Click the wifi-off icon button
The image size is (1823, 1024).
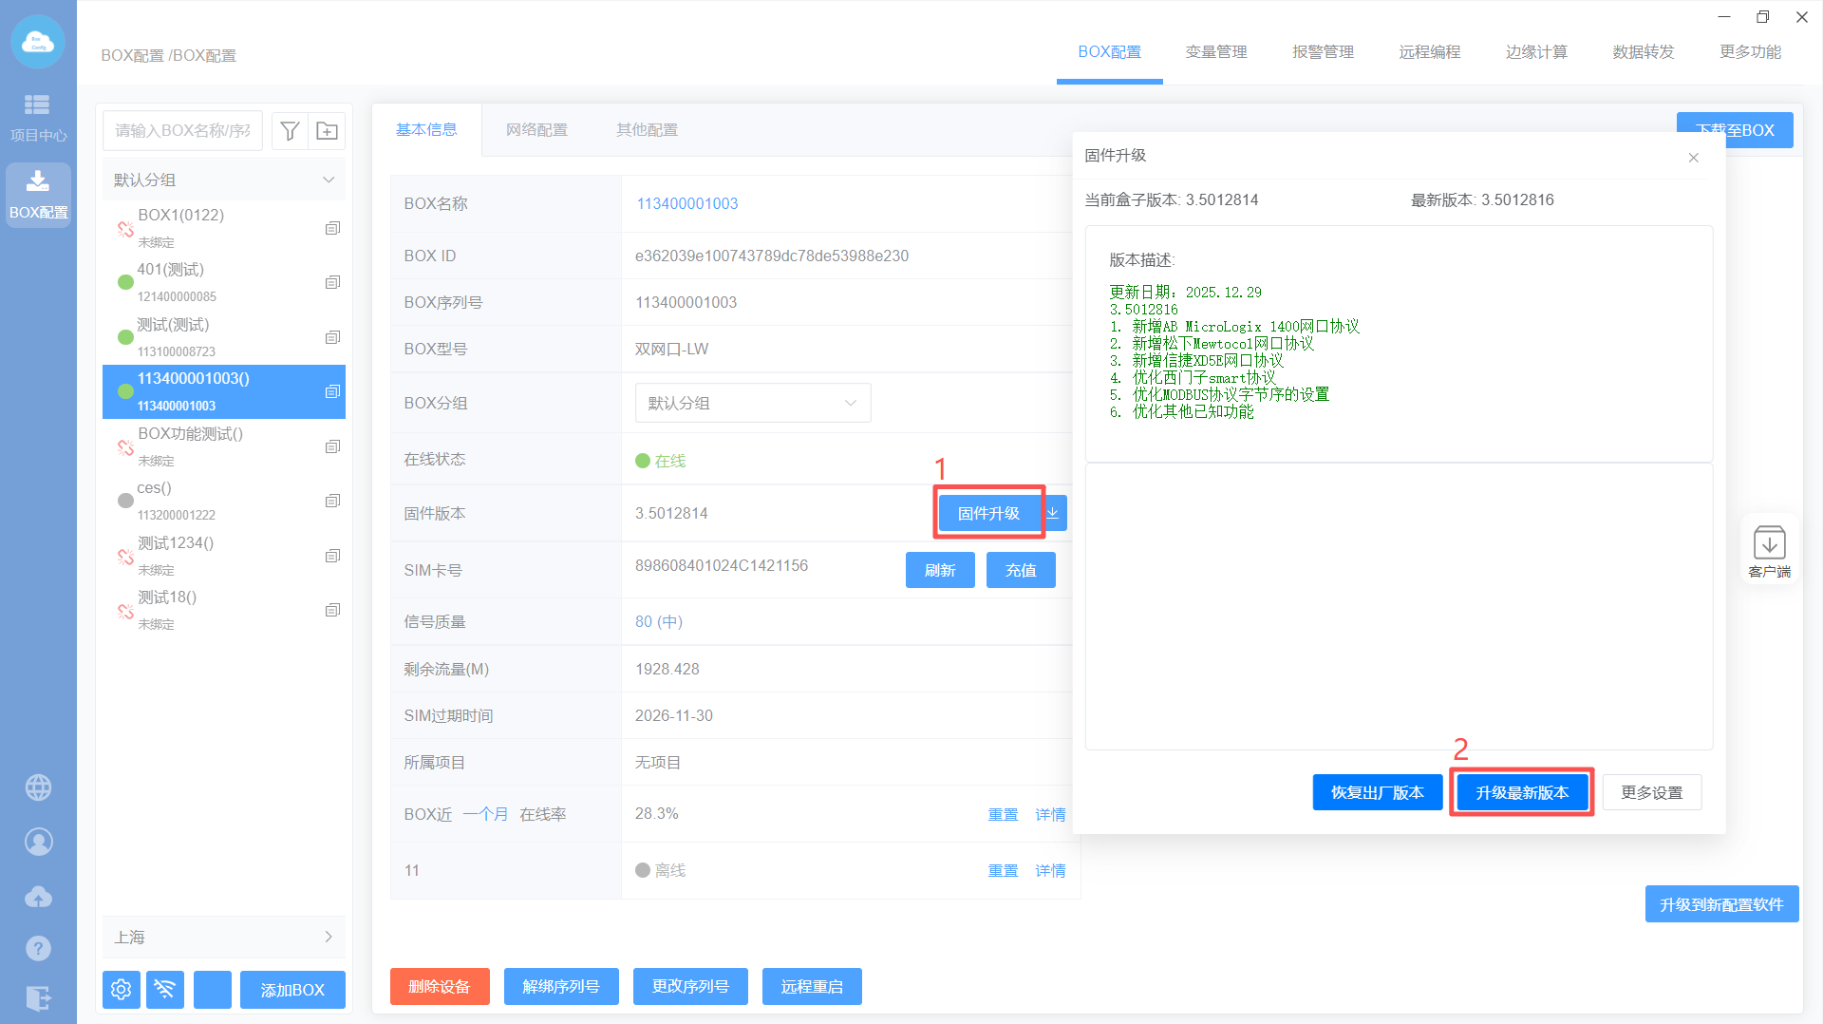coord(165,990)
